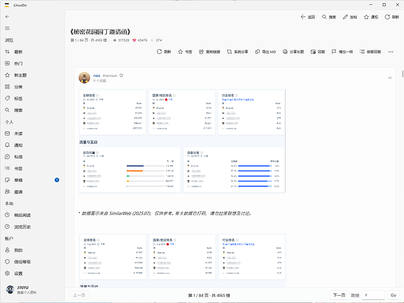This screenshot has width=404, height=303.
Task: Click the list-icon reply view button
Action: pyautogui.click(x=370, y=52)
